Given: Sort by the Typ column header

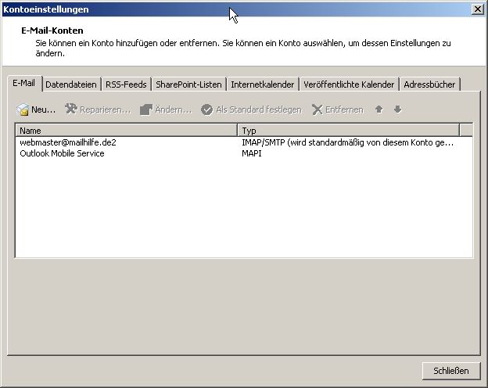Looking at the screenshot, I should [348, 131].
